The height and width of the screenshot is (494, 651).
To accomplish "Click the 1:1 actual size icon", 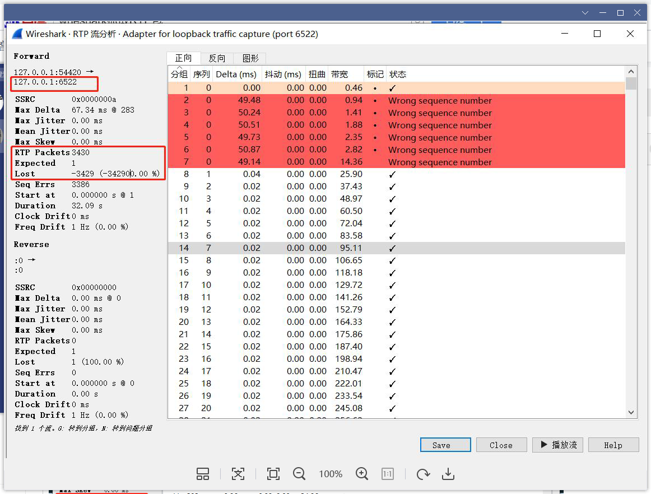I will point(387,473).
